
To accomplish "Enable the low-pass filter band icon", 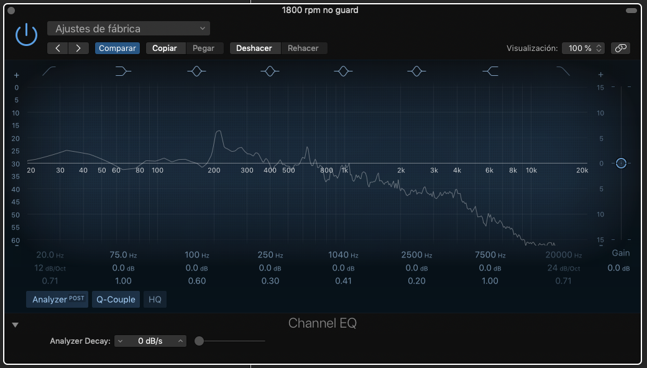I will pyautogui.click(x=563, y=71).
